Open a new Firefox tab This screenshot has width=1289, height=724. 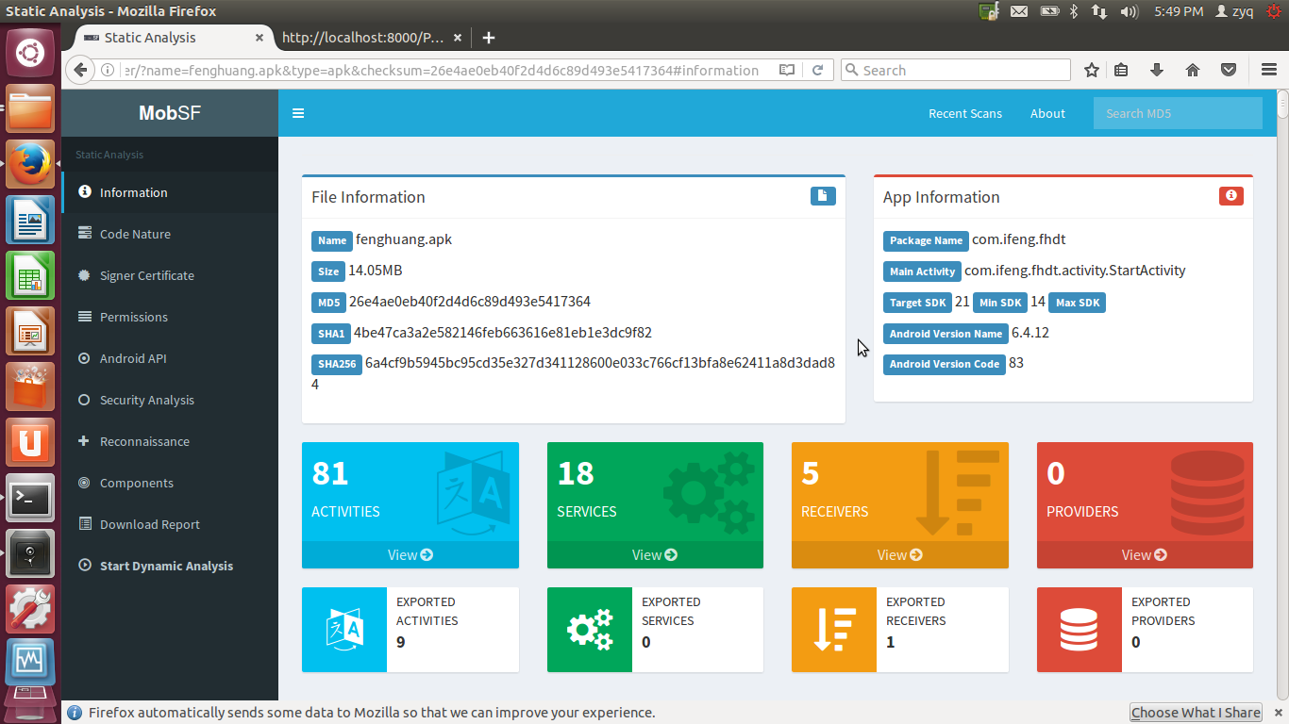(488, 38)
